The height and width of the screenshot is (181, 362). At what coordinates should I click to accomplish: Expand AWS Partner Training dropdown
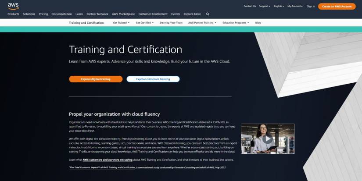[202, 23]
